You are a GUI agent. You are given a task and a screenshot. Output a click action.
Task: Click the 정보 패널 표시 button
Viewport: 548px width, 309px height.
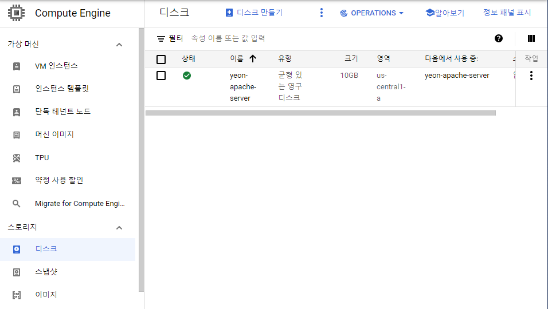coord(507,13)
